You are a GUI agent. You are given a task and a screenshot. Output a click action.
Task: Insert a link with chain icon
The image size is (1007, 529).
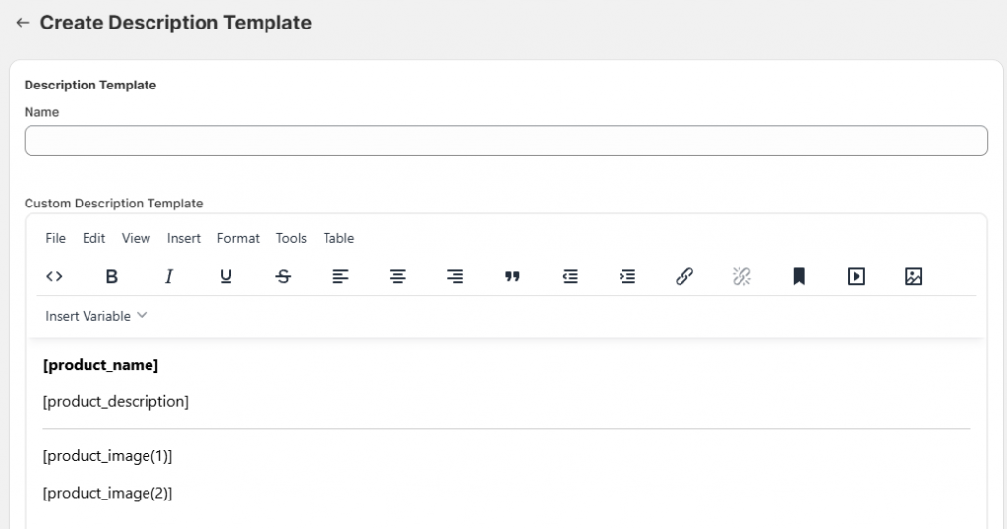[x=684, y=276]
